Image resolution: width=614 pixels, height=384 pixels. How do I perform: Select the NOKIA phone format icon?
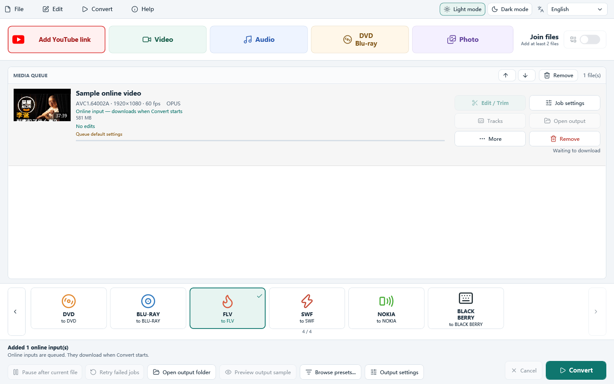[386, 301]
